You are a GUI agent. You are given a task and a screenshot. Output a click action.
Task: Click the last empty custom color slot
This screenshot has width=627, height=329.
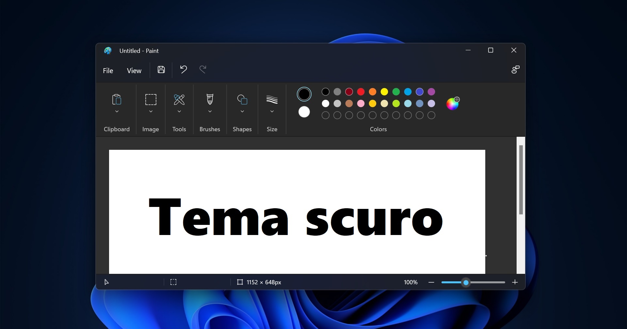click(431, 115)
